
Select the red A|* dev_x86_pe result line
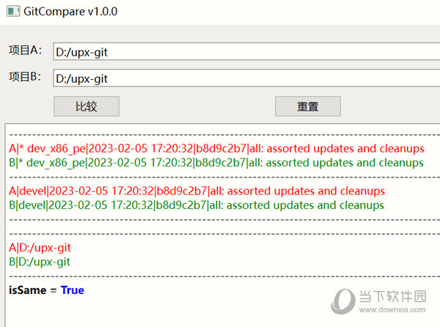[x=216, y=149]
